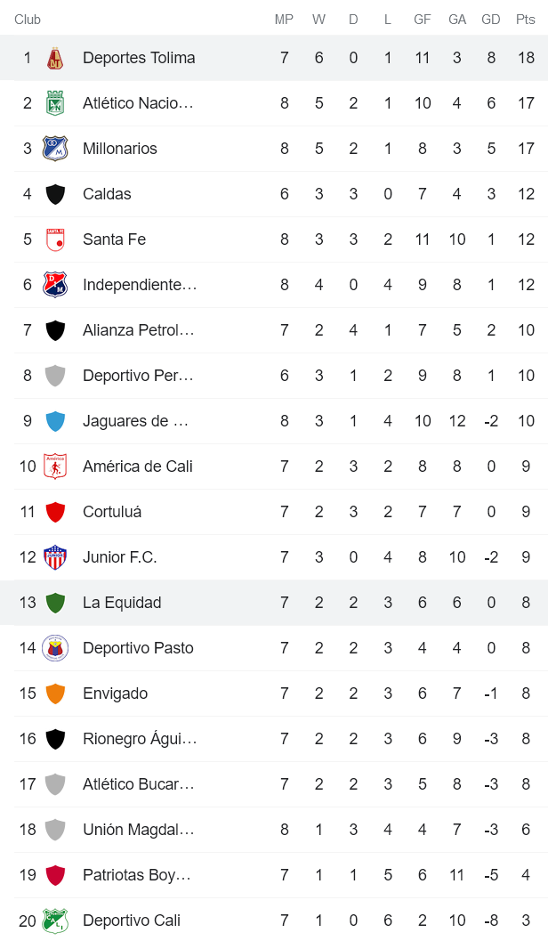Click the Millonarios shield logo
This screenshot has height=949, width=548.
click(x=54, y=148)
